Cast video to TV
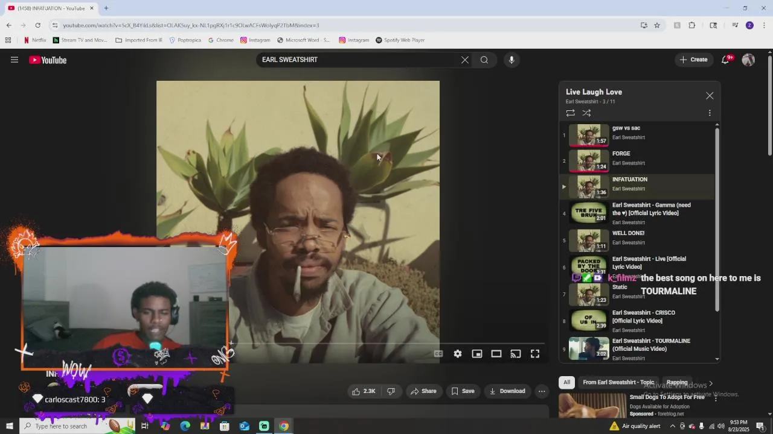Screen dimensions: 773x434 point(516,354)
